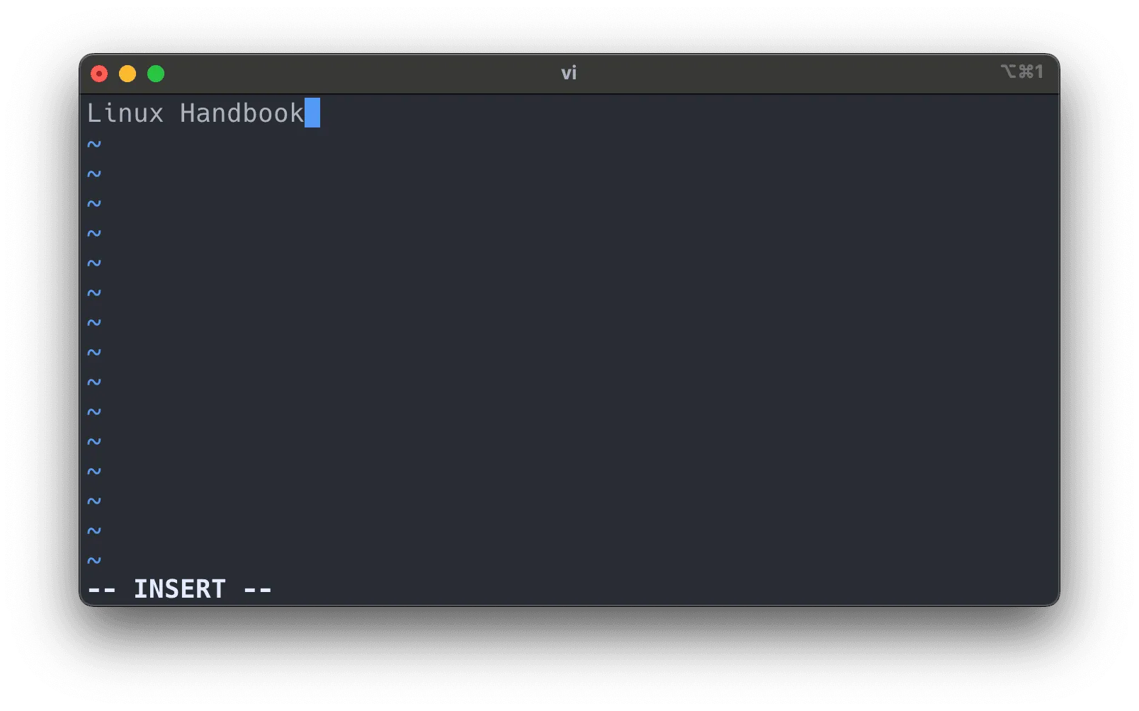The image size is (1139, 711).
Task: Click the blue block cursor after Handbook
Action: pos(312,113)
